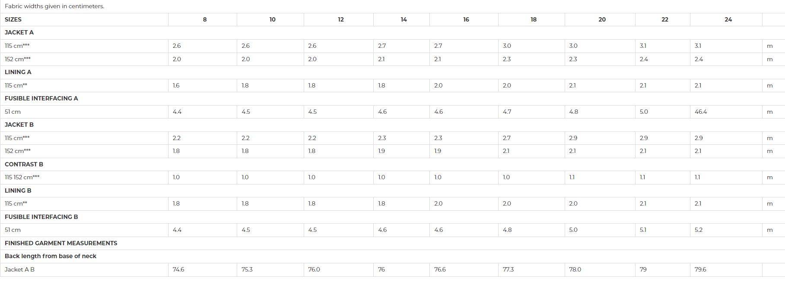Click the LINING A section heading
The image size is (785, 281).
[18, 72]
